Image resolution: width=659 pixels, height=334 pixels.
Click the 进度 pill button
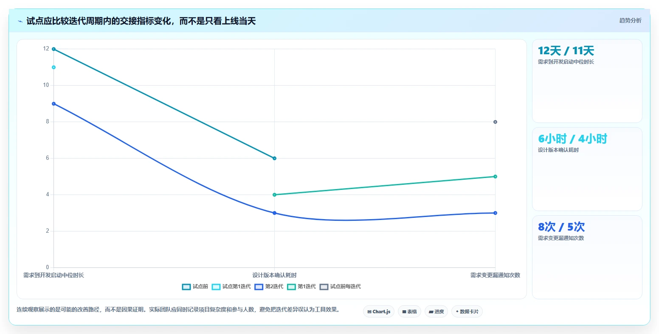pyautogui.click(x=436, y=312)
